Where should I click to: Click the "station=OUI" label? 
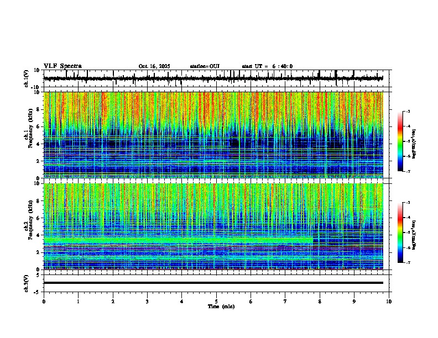pos(205,66)
